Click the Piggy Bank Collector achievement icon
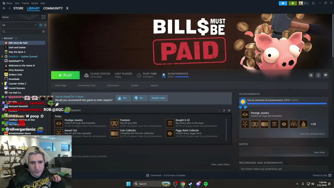Image resolution: width=334 pixels, height=188 pixels. pos(170,133)
